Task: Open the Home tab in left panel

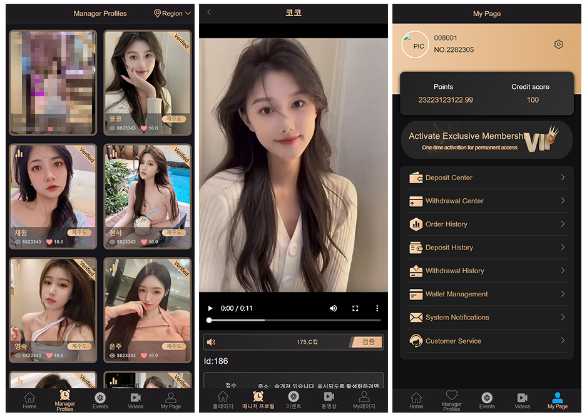Action: tap(29, 401)
